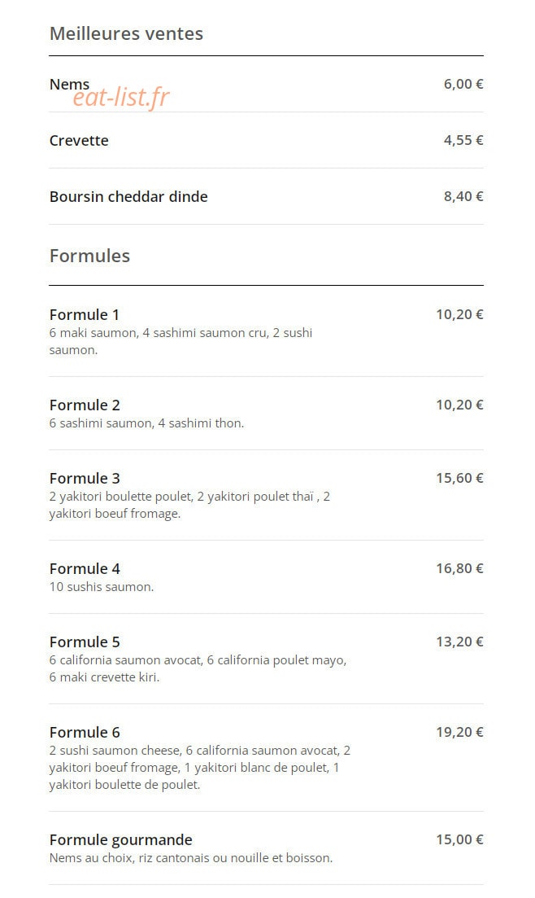
Task: Click the 16,80 € Formule 4 price
Action: 459,569
